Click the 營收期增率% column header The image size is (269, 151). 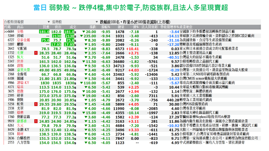point(169,27)
